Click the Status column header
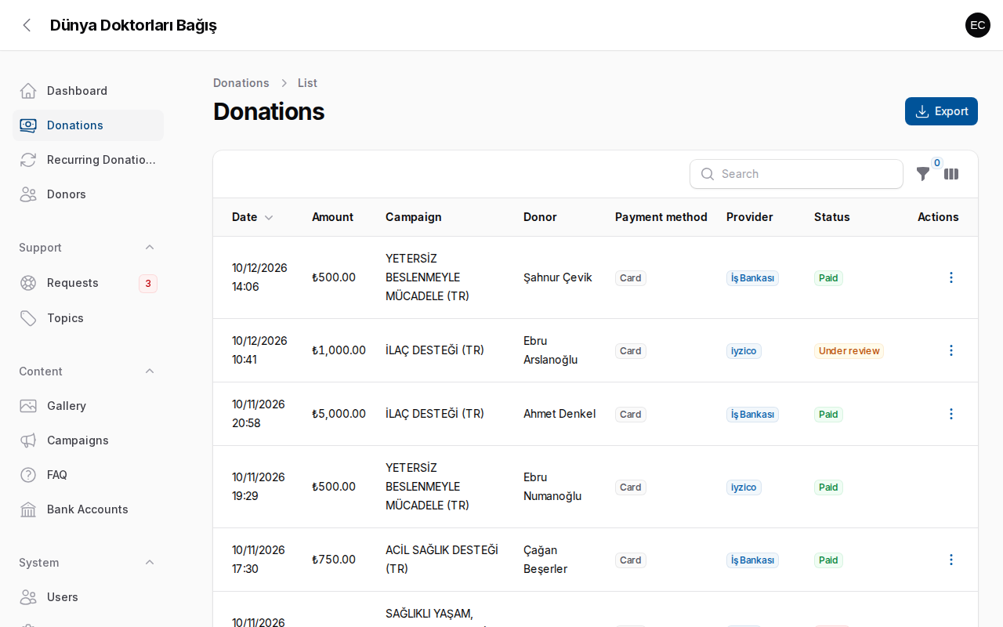 coord(832,217)
